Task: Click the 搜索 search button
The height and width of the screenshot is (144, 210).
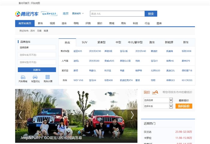Action: point(151,14)
